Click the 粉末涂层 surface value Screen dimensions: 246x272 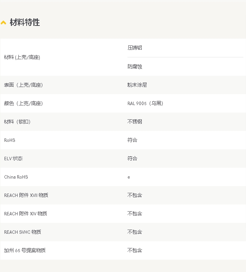click(137, 85)
